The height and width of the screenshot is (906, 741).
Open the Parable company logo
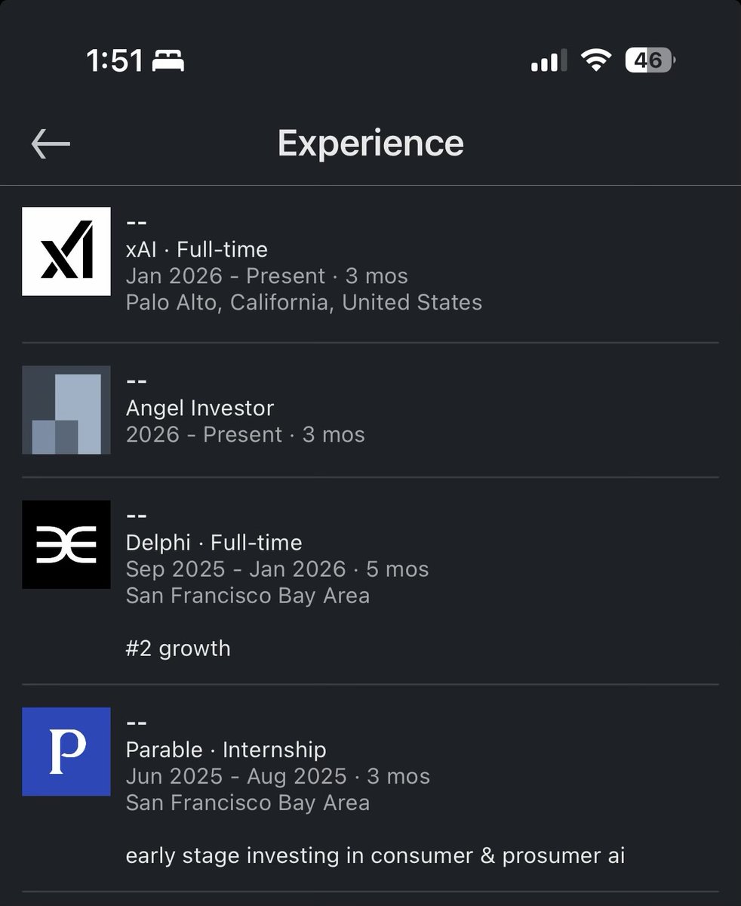coord(66,751)
